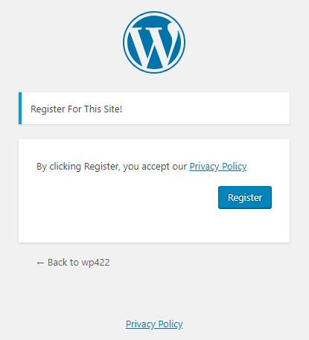Click the Register For This Site! message
Image resolution: width=309 pixels, height=340 pixels.
[76, 109]
